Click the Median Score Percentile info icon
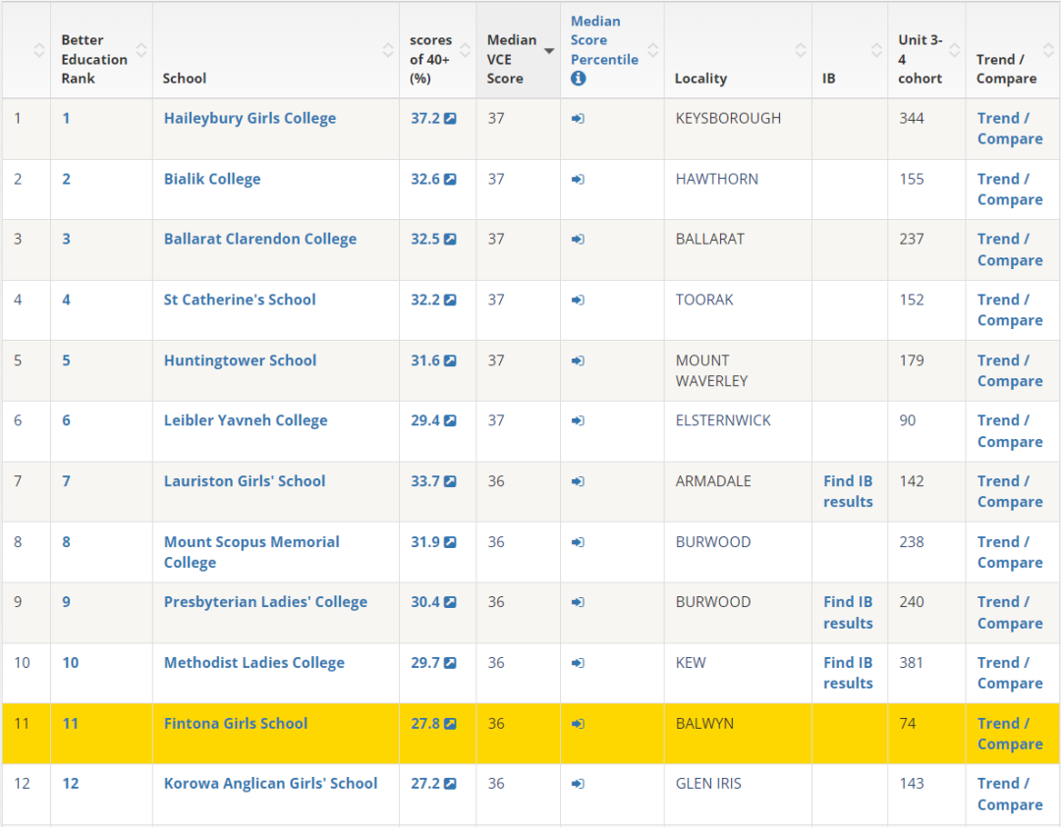The height and width of the screenshot is (827, 1061). [x=578, y=79]
